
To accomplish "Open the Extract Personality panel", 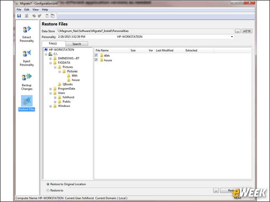I will point(27,34).
